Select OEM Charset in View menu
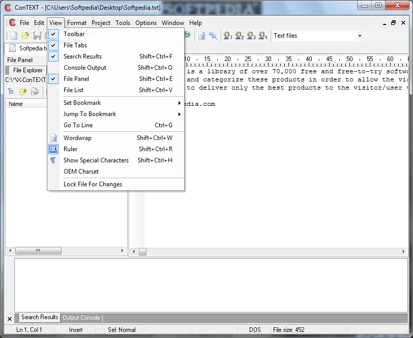This screenshot has width=413, height=338. (116, 172)
